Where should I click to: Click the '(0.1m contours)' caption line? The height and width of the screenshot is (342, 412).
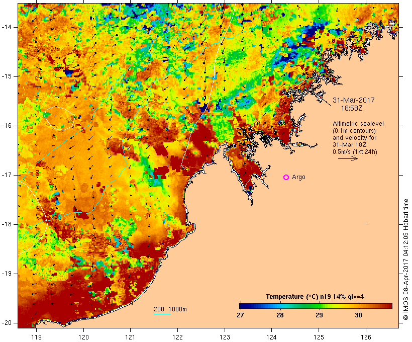(354, 131)
